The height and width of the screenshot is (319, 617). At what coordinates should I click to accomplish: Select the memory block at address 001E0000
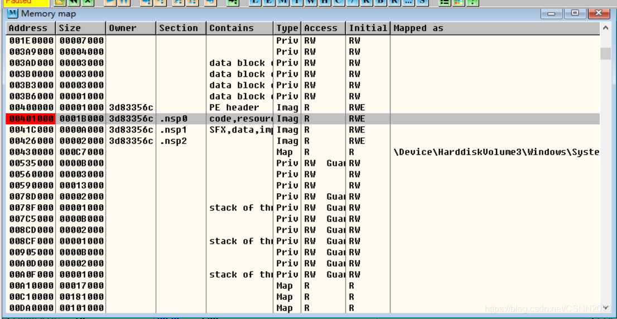303,41
